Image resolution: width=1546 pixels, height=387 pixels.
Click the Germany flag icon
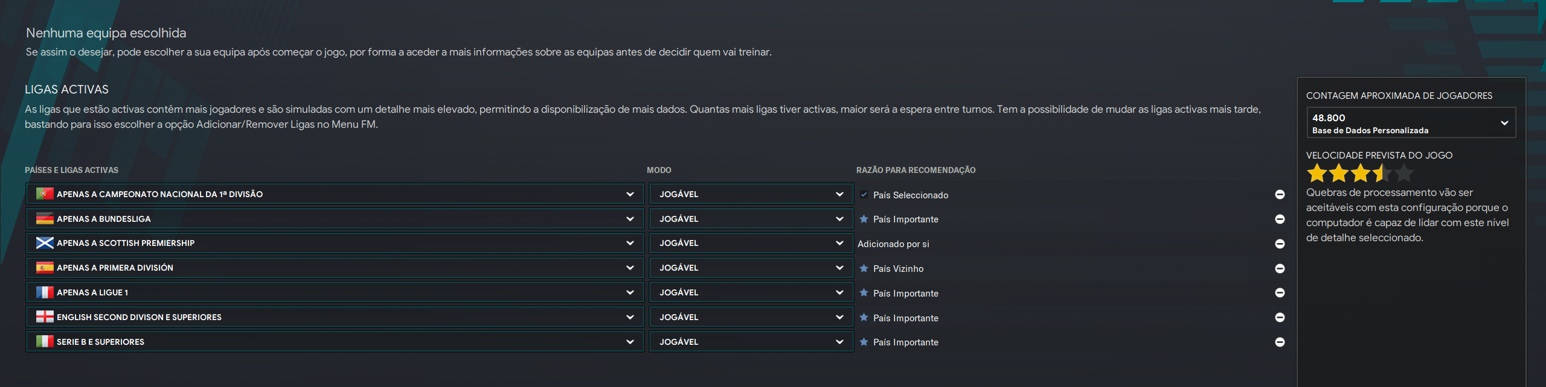click(45, 218)
